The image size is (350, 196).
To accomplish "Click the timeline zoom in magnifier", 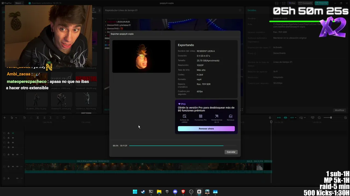I will coord(345,118).
